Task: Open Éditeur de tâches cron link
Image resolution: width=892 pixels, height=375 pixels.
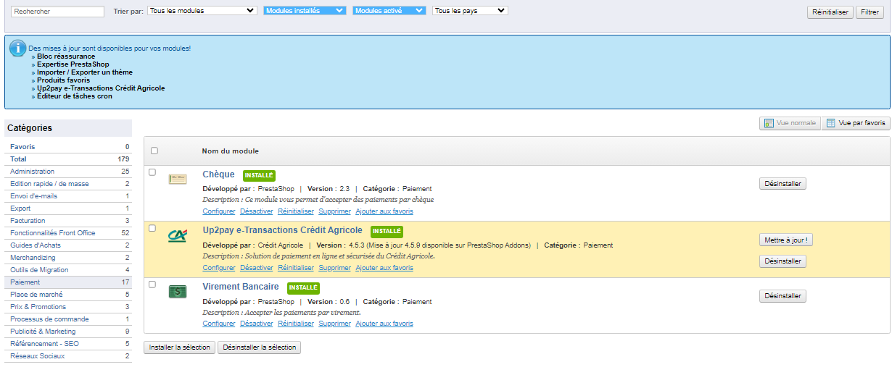Action: 75,96
